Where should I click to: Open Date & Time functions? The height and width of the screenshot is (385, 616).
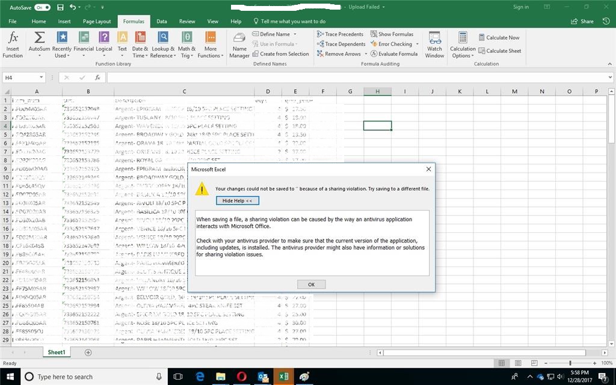coord(140,45)
